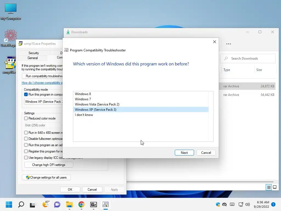The image size is (281, 211).
Task: Click the Windows Start button
Action: (x=9, y=204)
